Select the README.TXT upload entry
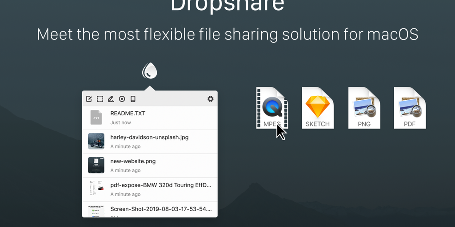 coord(150,118)
